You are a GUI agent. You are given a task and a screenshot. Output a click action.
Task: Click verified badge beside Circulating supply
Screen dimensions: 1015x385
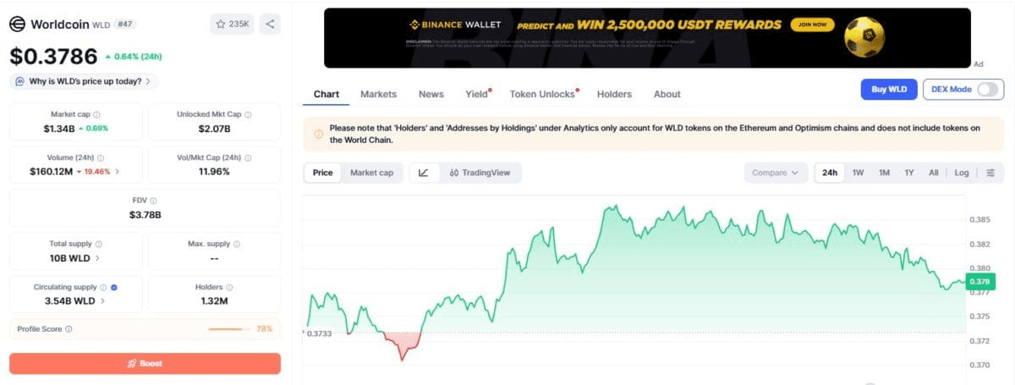[114, 287]
